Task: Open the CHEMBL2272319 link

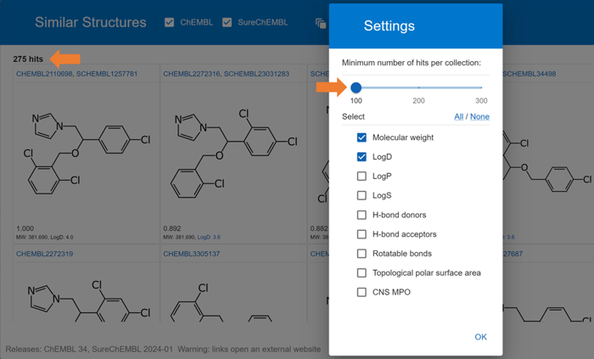Action: pos(44,254)
